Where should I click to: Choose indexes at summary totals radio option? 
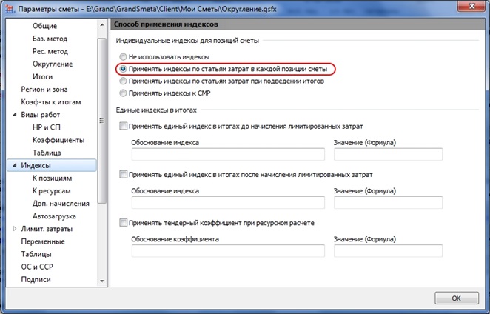point(123,81)
